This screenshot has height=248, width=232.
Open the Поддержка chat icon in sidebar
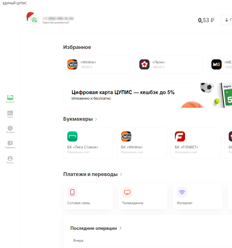point(10,143)
